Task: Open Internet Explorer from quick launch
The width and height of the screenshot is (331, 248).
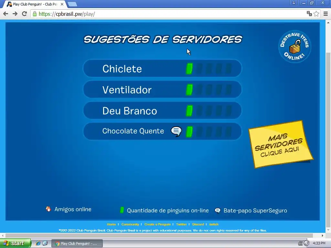Action: pos(38,243)
